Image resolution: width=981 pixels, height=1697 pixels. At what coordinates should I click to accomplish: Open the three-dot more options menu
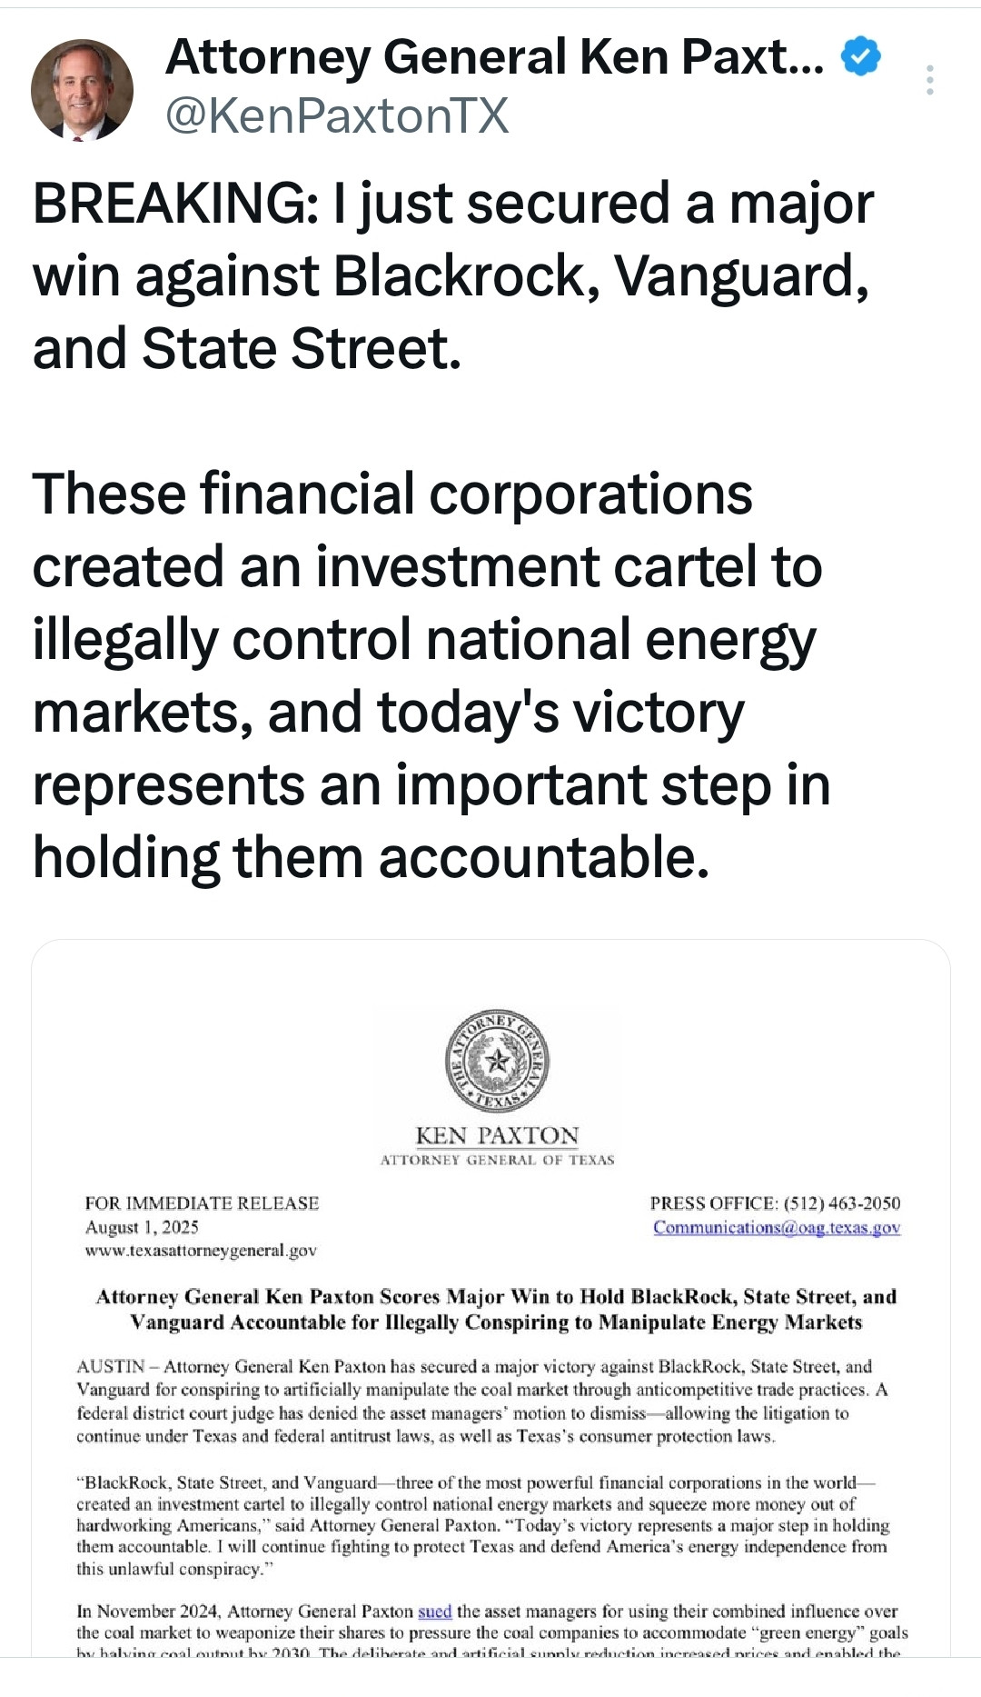(929, 80)
